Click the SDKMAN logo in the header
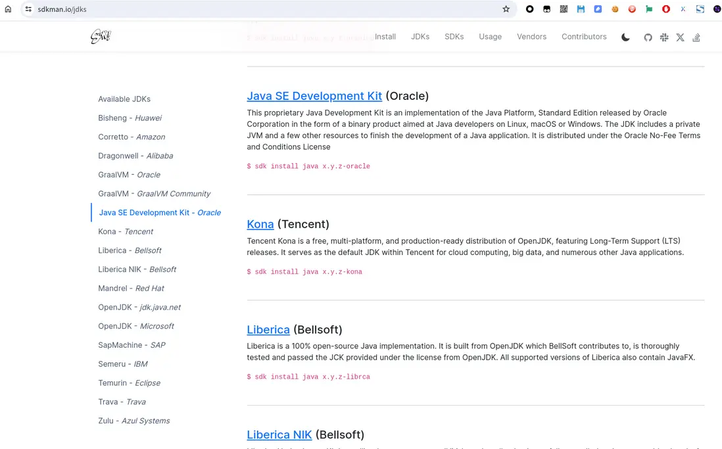The width and height of the screenshot is (722, 449). pyautogui.click(x=101, y=37)
